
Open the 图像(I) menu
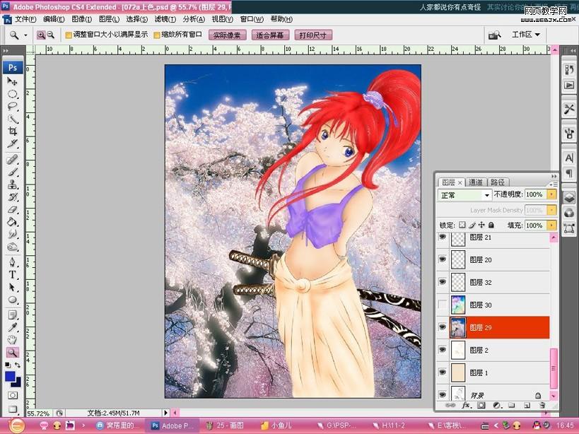pyautogui.click(x=81, y=19)
